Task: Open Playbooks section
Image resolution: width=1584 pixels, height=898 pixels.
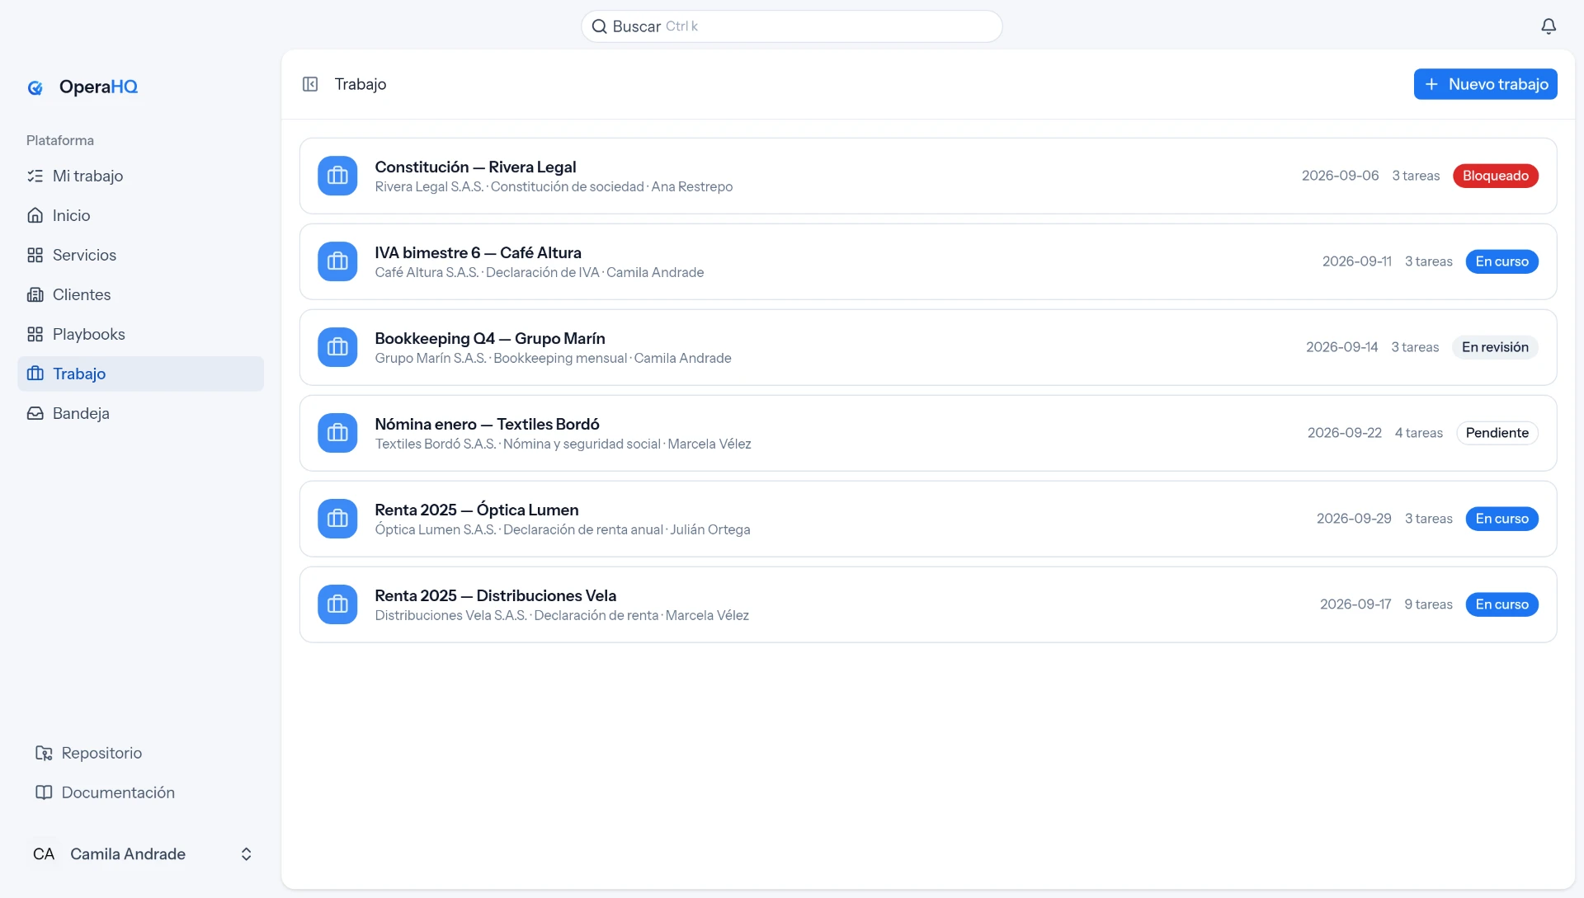Action: pyautogui.click(x=140, y=334)
